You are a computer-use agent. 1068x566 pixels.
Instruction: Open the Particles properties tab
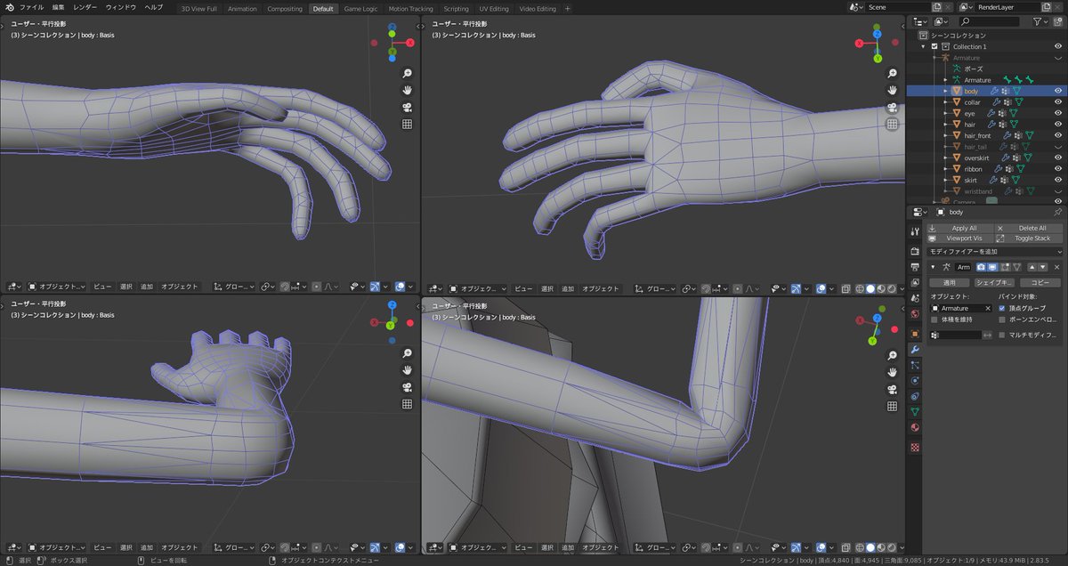(x=915, y=365)
